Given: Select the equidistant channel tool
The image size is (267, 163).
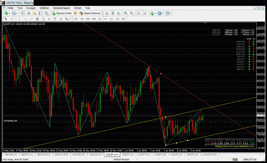Looking at the screenshot, I should [37, 19].
